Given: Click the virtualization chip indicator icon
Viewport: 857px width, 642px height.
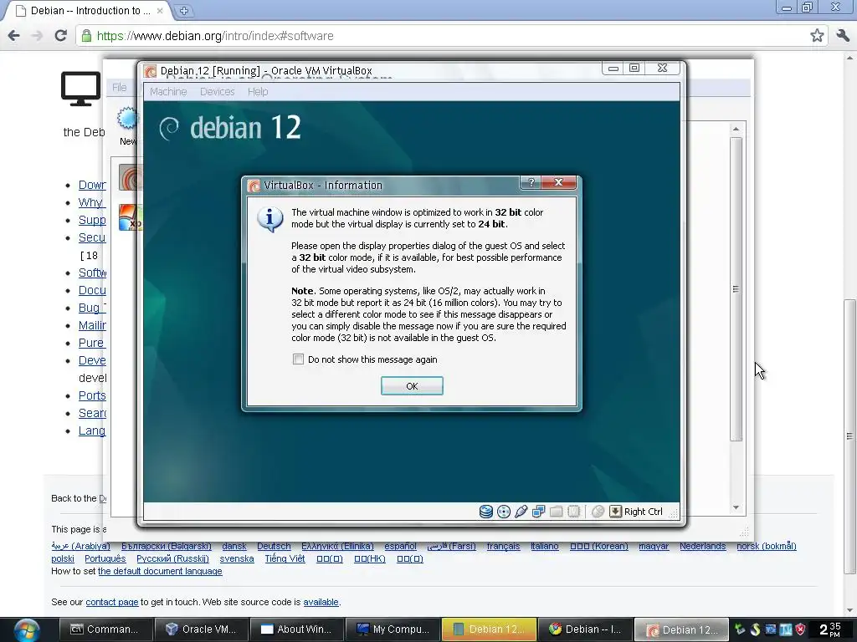Looking at the screenshot, I should coord(573,512).
